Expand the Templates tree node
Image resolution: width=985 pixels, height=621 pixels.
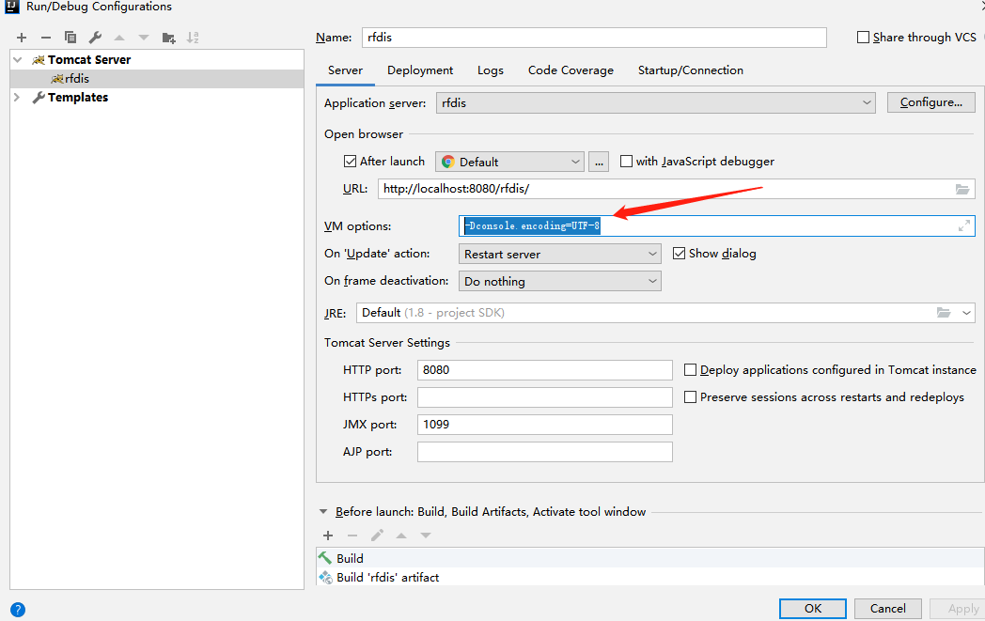point(17,98)
